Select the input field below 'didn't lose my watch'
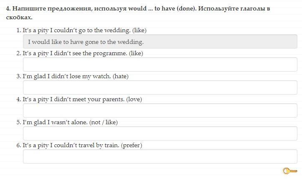The width and height of the screenshot is (302, 179). tap(160, 88)
